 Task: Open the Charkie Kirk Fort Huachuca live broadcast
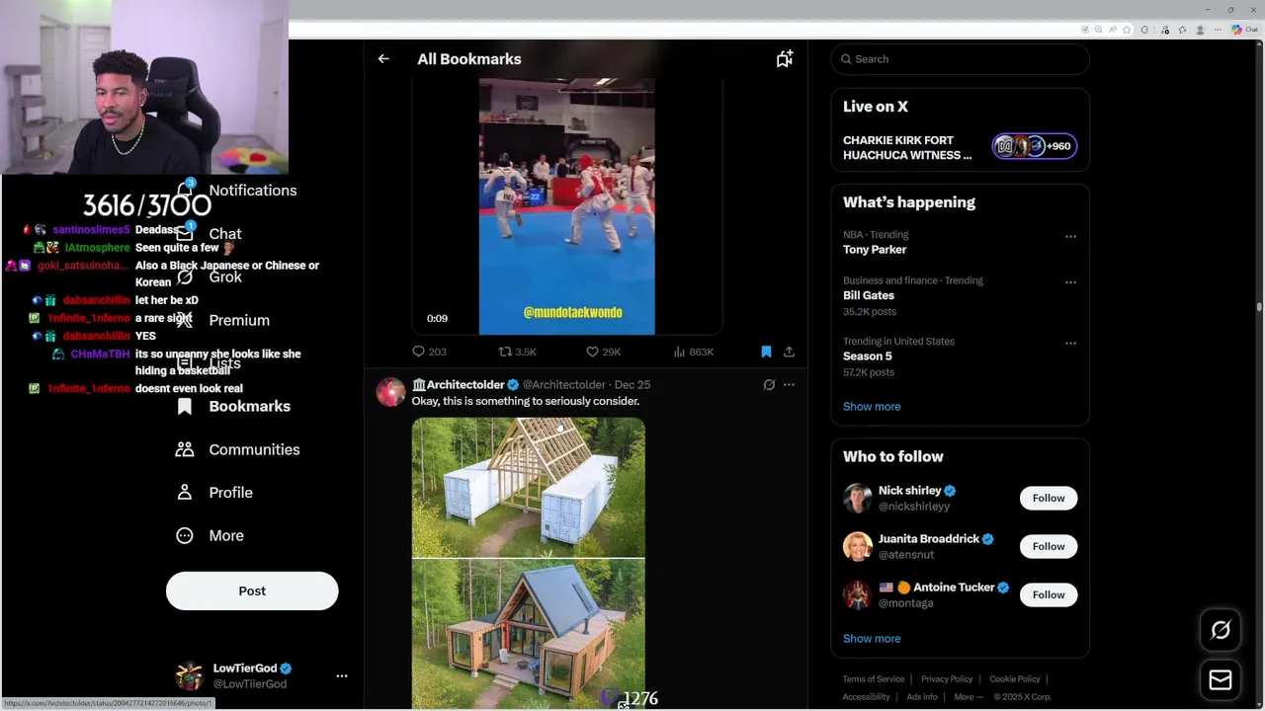click(x=907, y=147)
